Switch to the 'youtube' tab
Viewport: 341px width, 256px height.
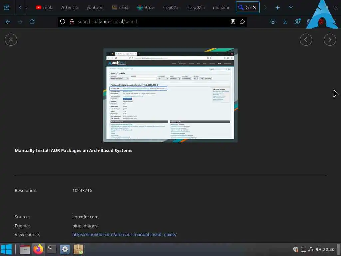(95, 8)
